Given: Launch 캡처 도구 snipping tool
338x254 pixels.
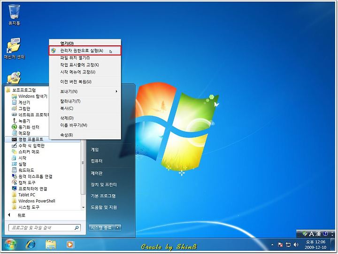Looking at the screenshot, I should pos(23,182).
